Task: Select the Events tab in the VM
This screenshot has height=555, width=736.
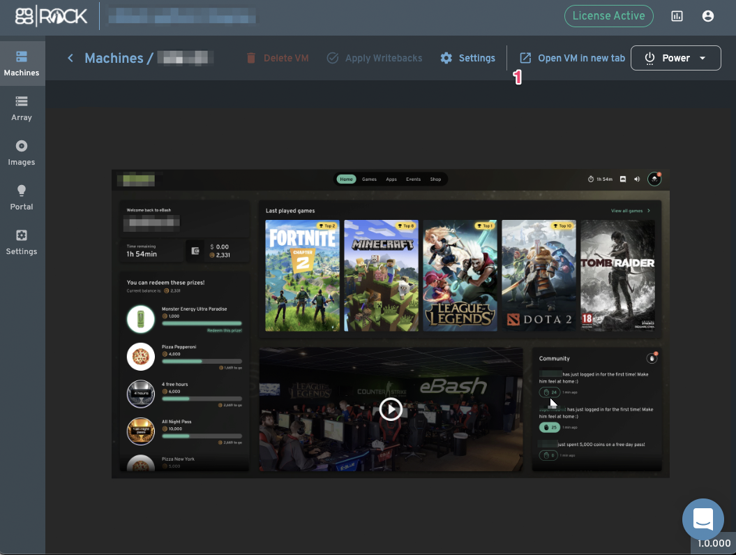Action: [414, 179]
